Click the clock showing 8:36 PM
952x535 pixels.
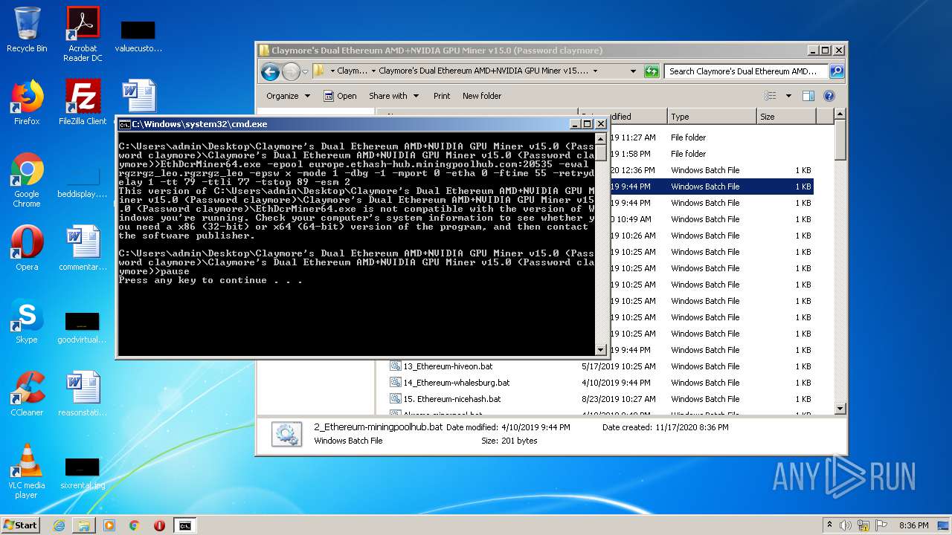(913, 525)
